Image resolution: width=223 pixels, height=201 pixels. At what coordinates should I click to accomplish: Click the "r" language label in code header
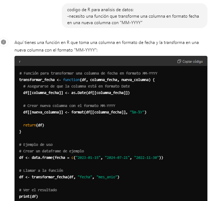coord(20,62)
